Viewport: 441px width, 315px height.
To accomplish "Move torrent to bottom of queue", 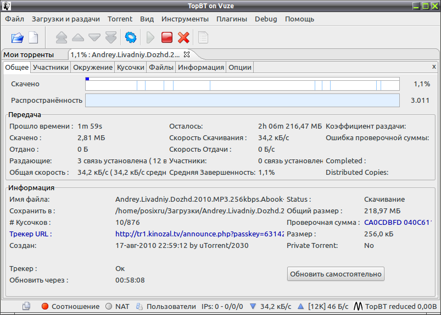I will coord(111,37).
